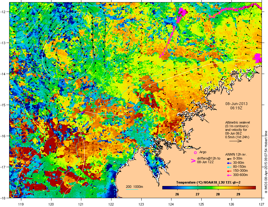This screenshot has width=268, height=207.
Task: Click the '150-300m' depth label
Action: point(240,171)
